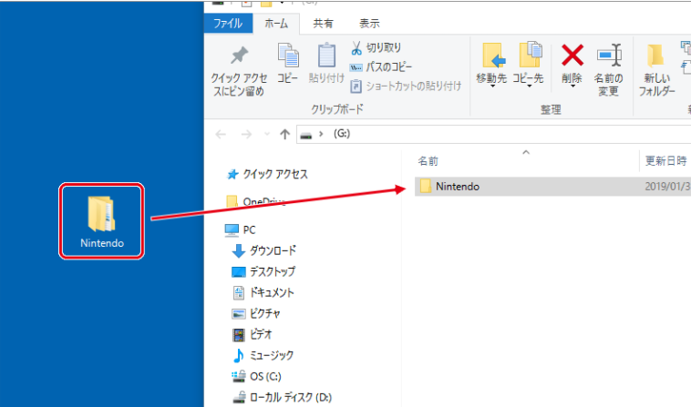
Task: Click the red Delete (削除) icon
Action: coord(572,56)
